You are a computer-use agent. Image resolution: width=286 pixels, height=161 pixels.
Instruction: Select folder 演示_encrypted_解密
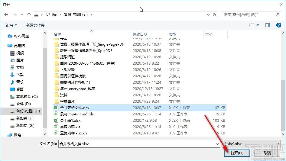pyautogui.click(x=77, y=89)
